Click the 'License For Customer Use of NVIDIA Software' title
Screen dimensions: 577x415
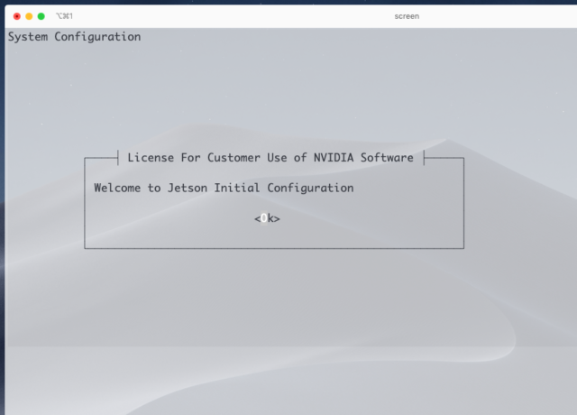pos(270,158)
